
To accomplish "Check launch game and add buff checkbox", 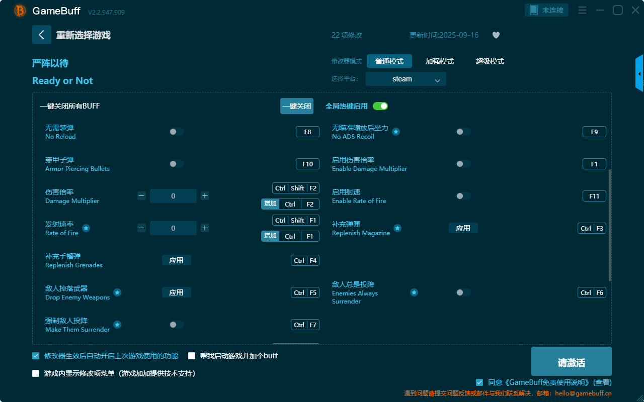I will [192, 356].
